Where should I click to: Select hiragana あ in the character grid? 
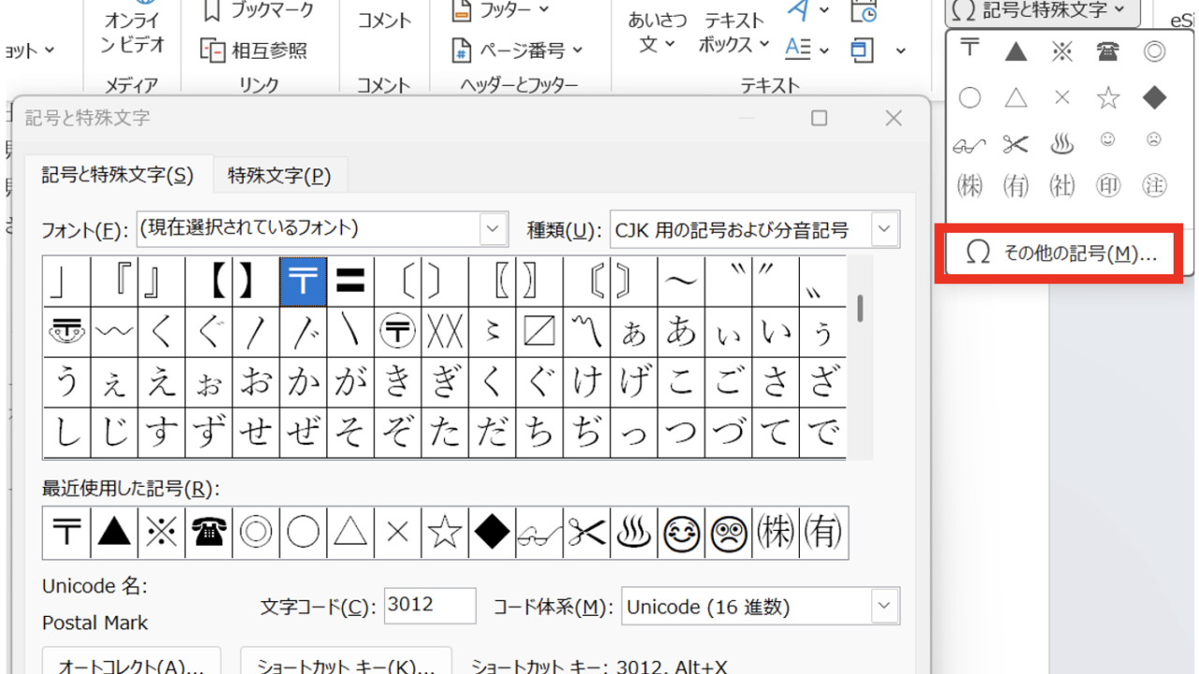(x=681, y=330)
